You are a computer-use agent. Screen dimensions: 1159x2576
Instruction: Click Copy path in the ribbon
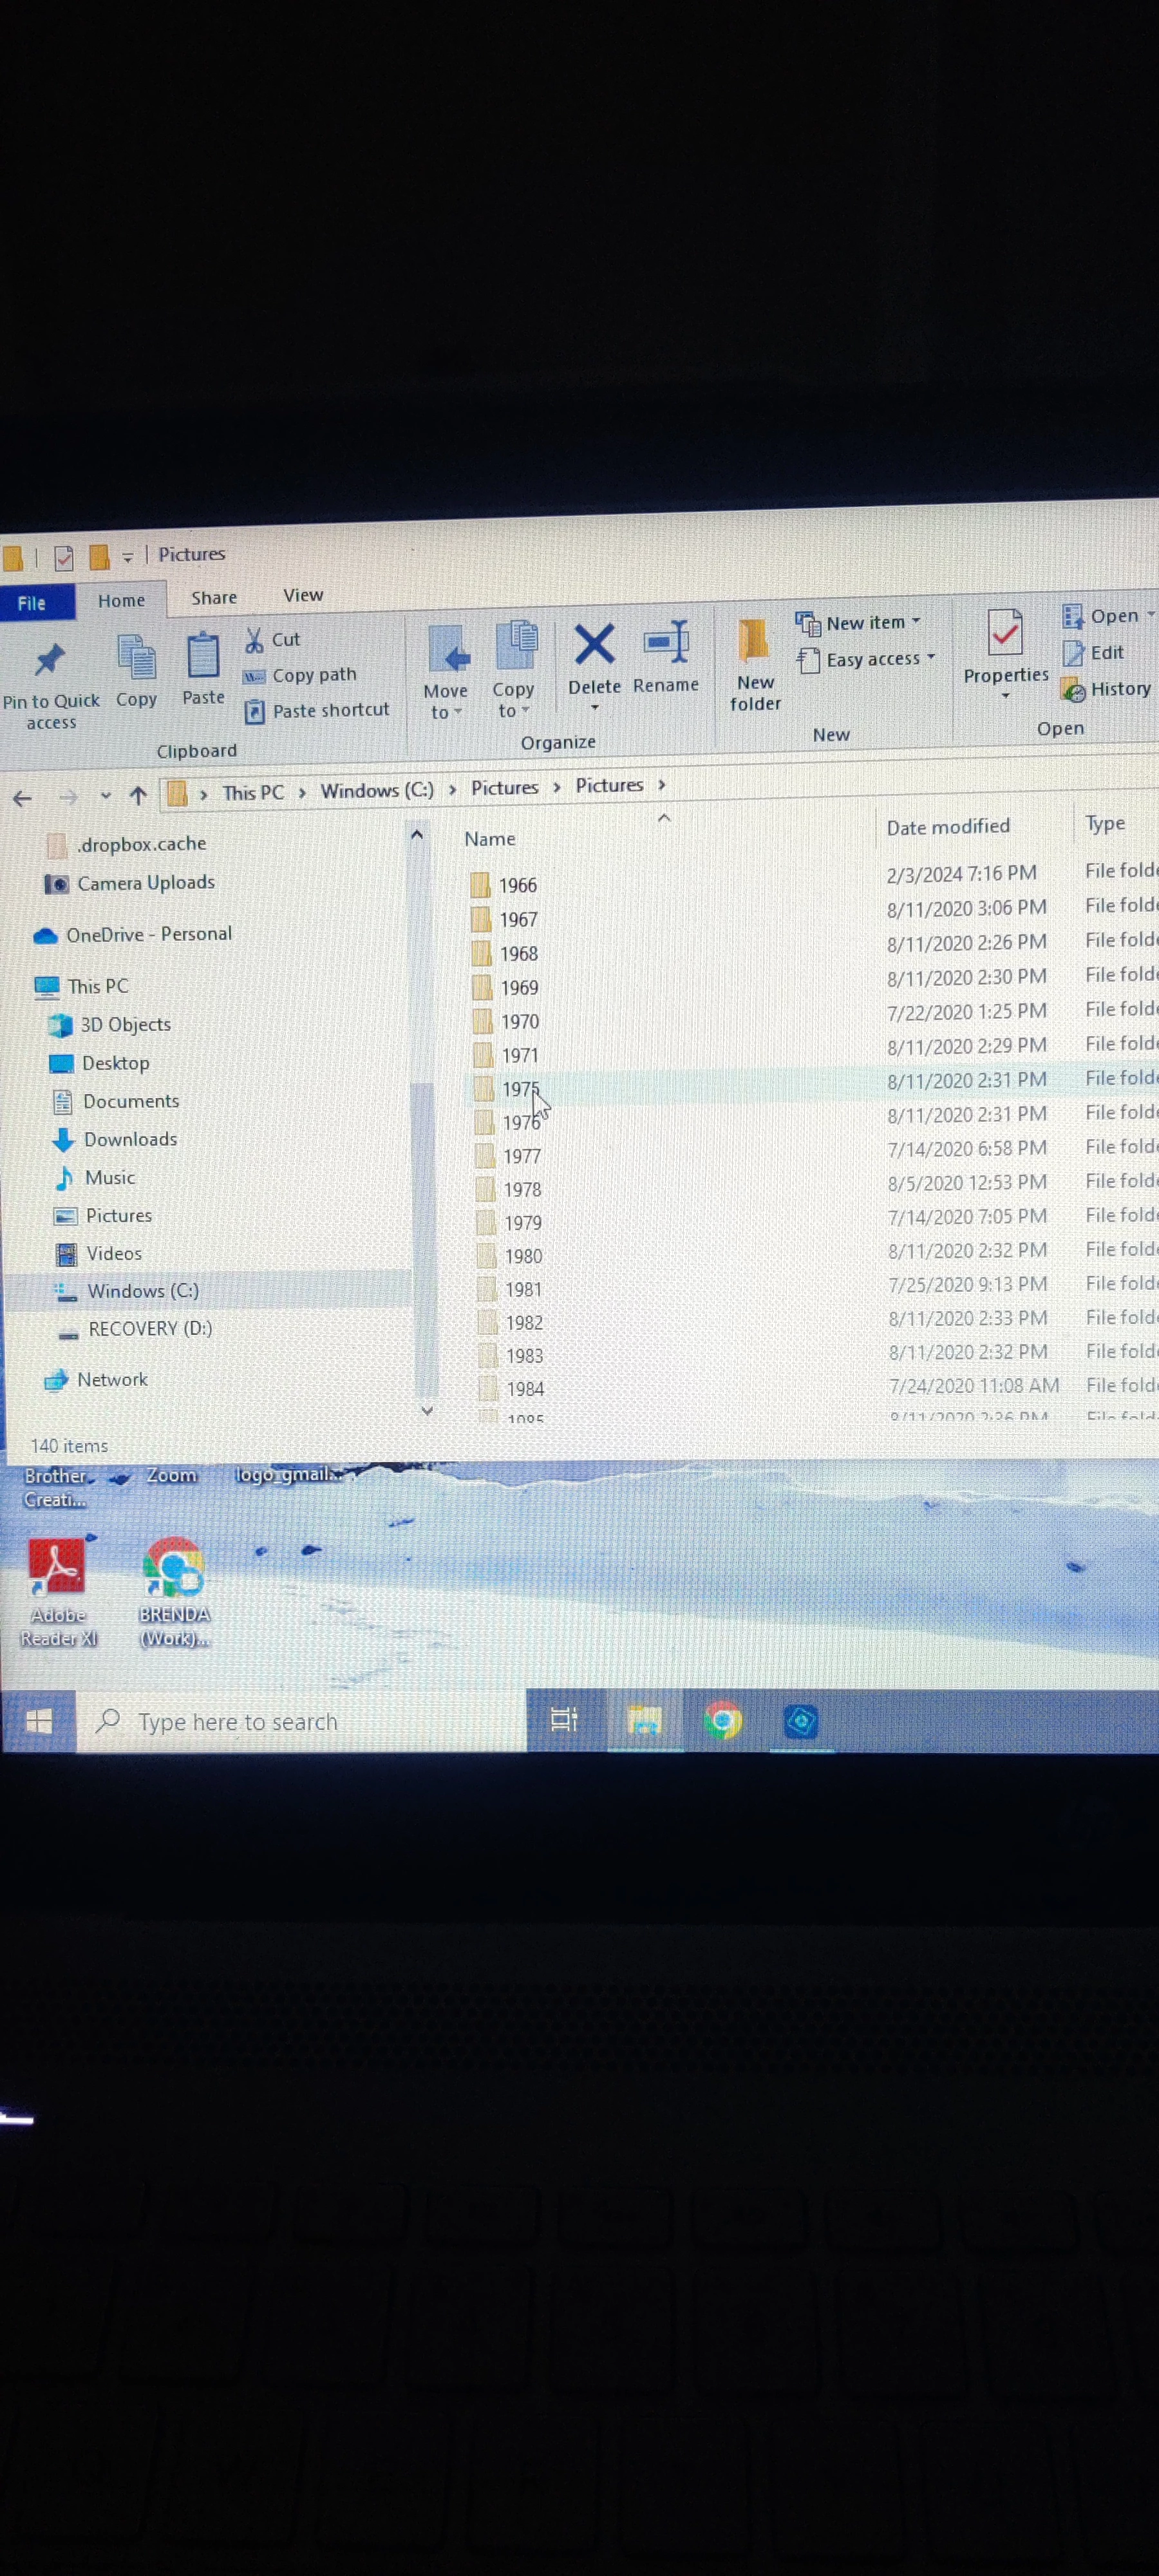301,675
